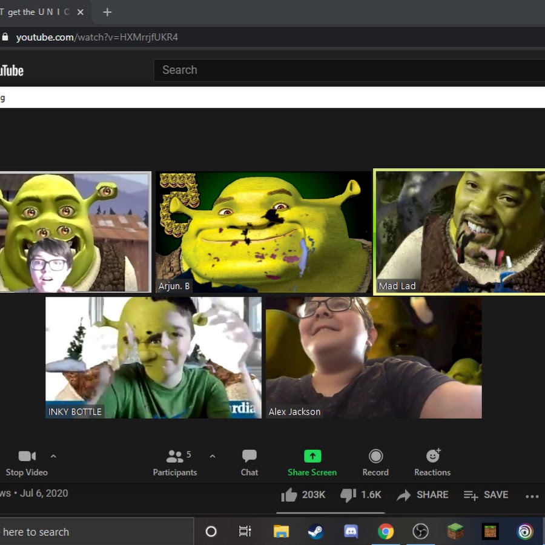Viewport: 545px width, 545px height.
Task: Click the youtube.com address bar URL
Action: 97,37
